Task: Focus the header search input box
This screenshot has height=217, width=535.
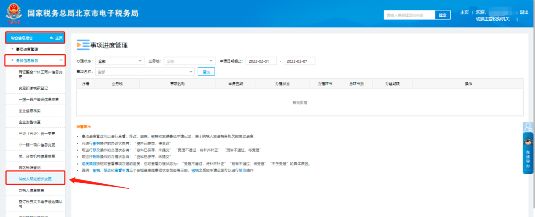Action: (410, 15)
